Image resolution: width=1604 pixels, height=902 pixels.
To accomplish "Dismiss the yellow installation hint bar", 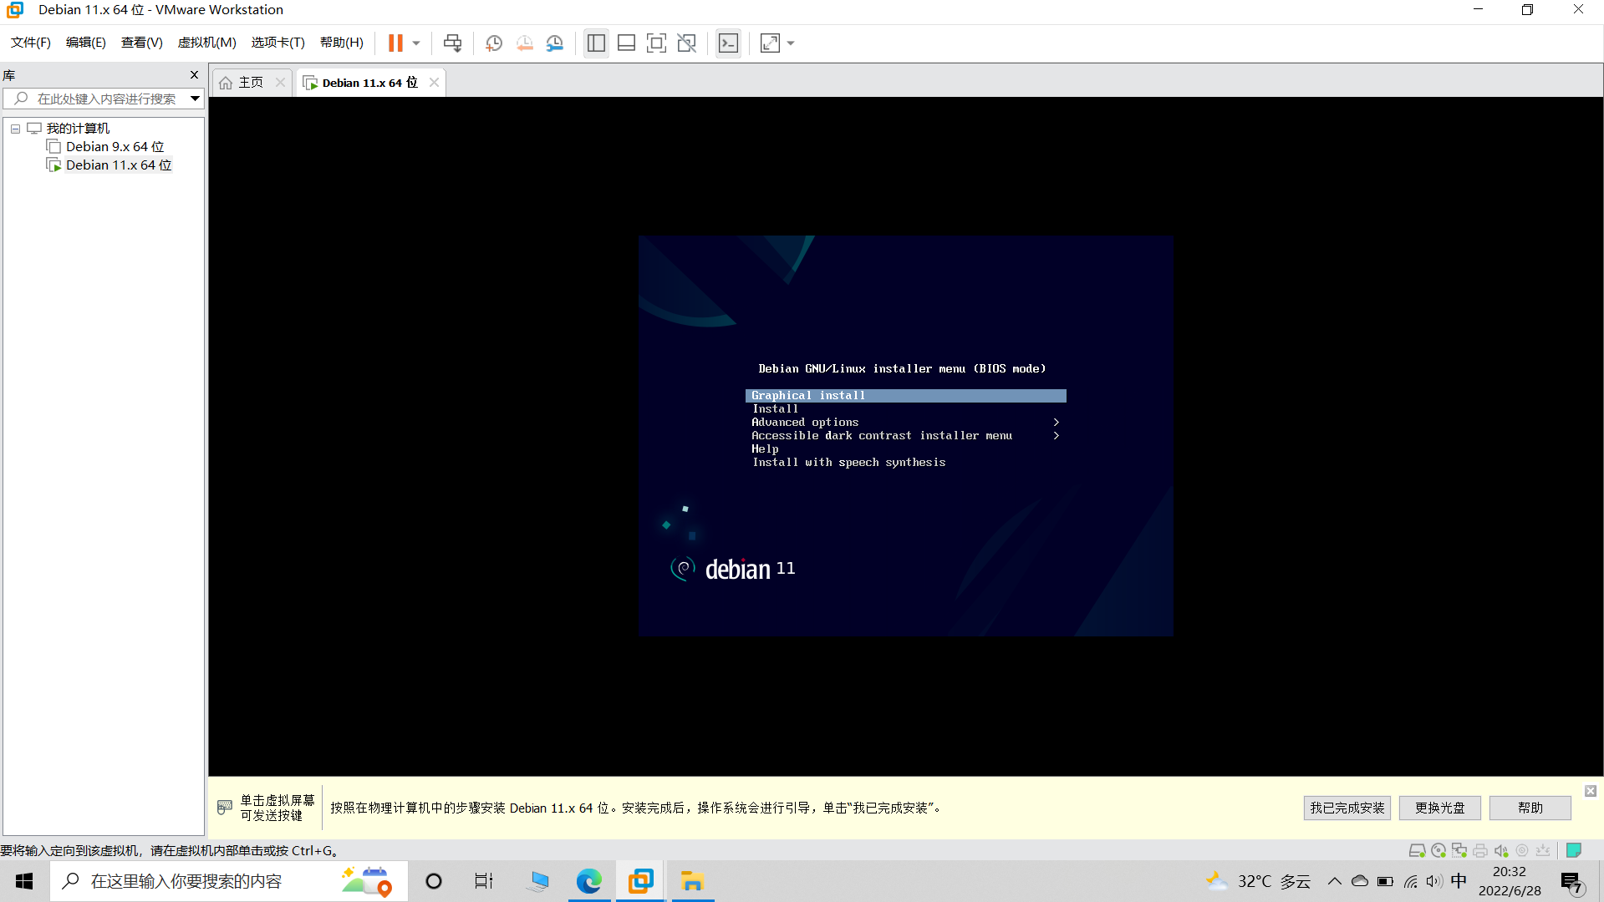I will coord(1590,791).
